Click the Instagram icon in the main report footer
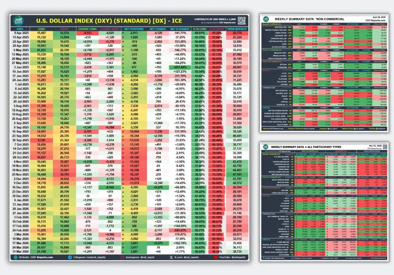This screenshot has height=275, width=394. point(123,257)
